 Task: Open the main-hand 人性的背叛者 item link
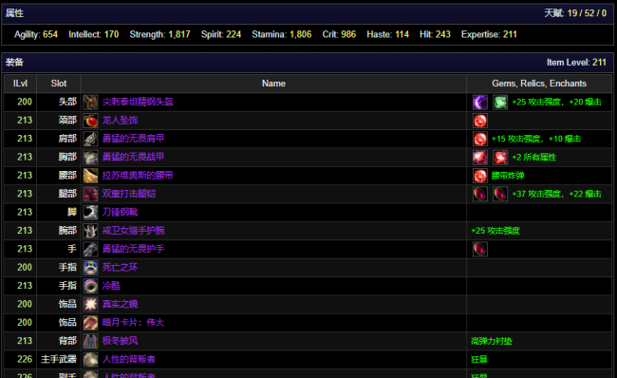(x=129, y=359)
